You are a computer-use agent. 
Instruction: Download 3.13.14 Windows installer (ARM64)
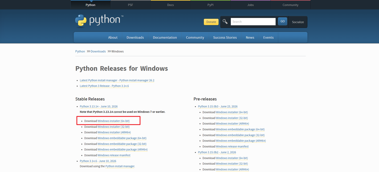(x=114, y=132)
